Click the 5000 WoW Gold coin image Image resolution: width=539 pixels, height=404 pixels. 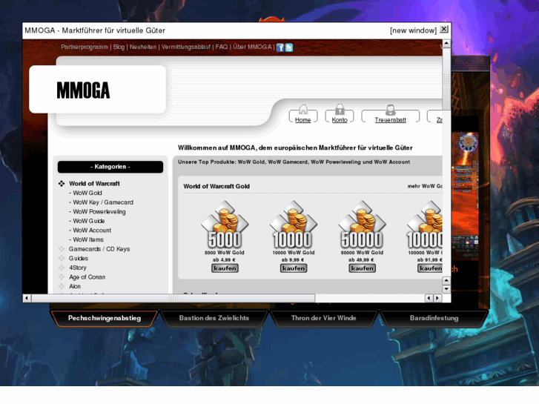point(225,224)
